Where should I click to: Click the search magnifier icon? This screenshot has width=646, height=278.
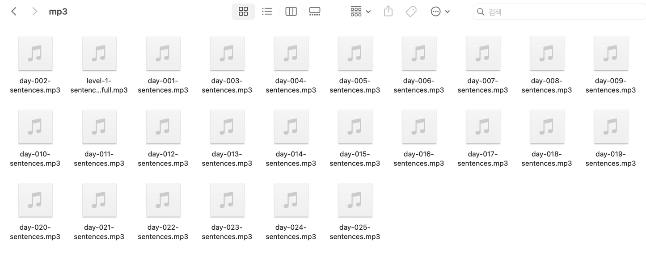coord(481,12)
